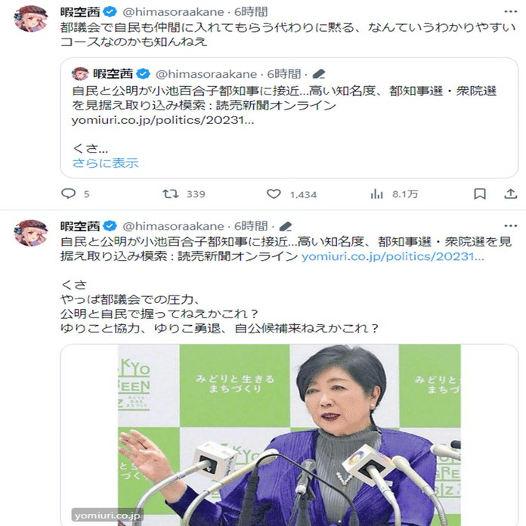Open three-dot menu on the second tweet
The image size is (526, 526).
pyautogui.click(x=511, y=226)
